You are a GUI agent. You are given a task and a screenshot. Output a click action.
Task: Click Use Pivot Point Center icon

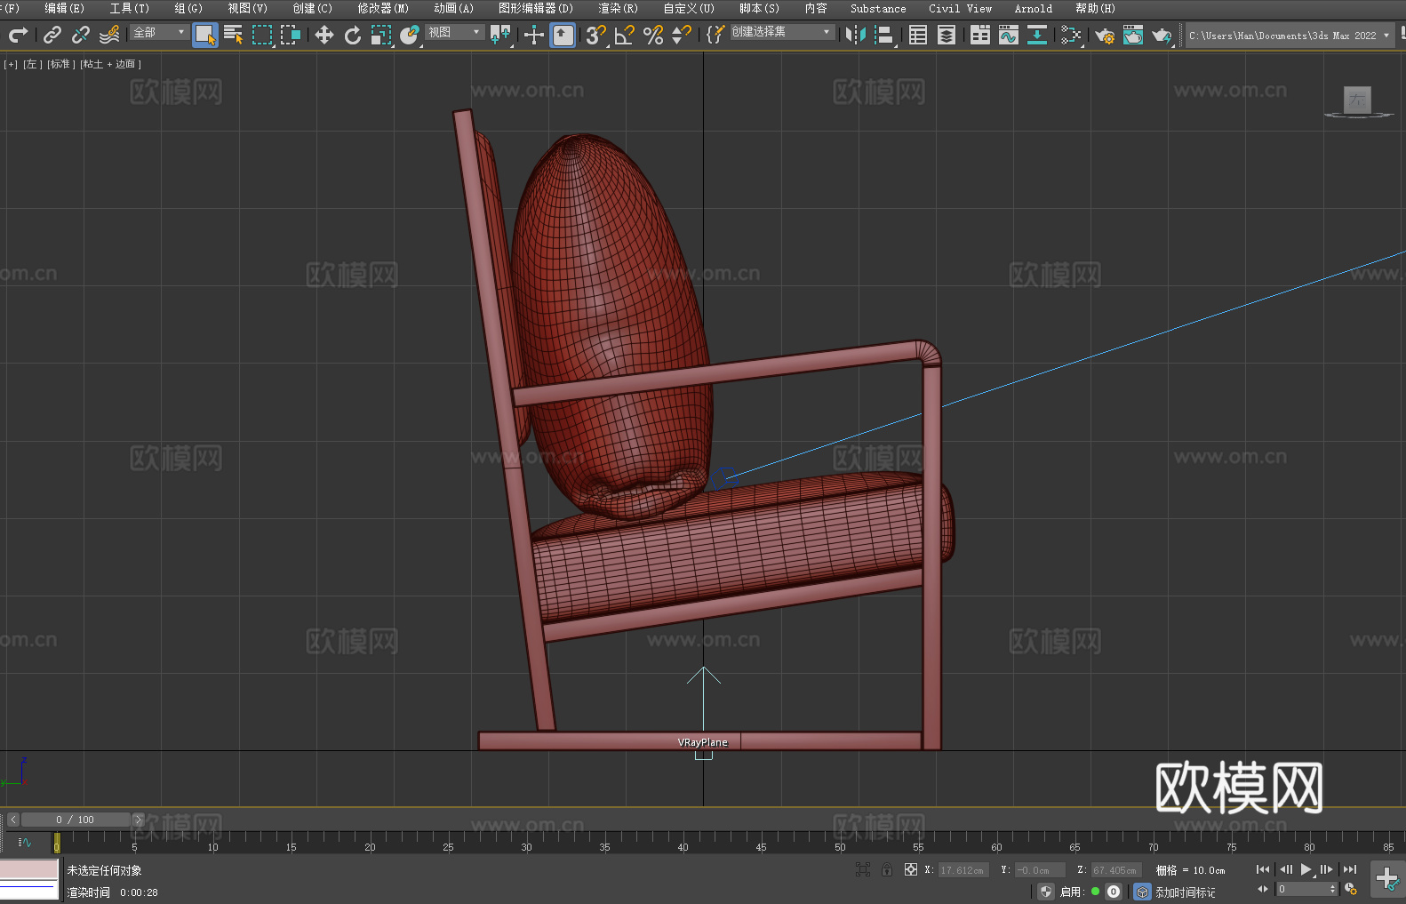[x=500, y=35]
